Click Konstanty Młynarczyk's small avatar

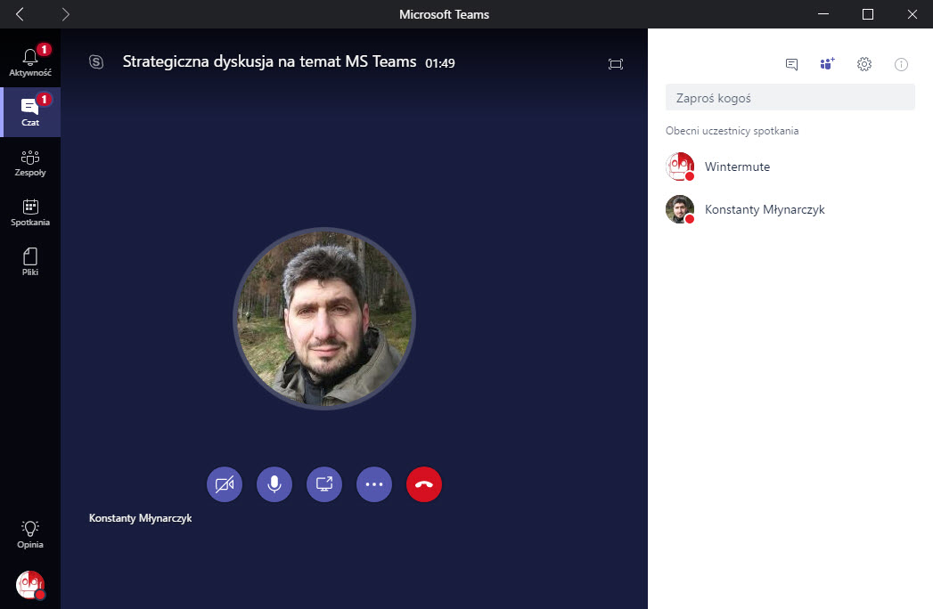point(680,209)
